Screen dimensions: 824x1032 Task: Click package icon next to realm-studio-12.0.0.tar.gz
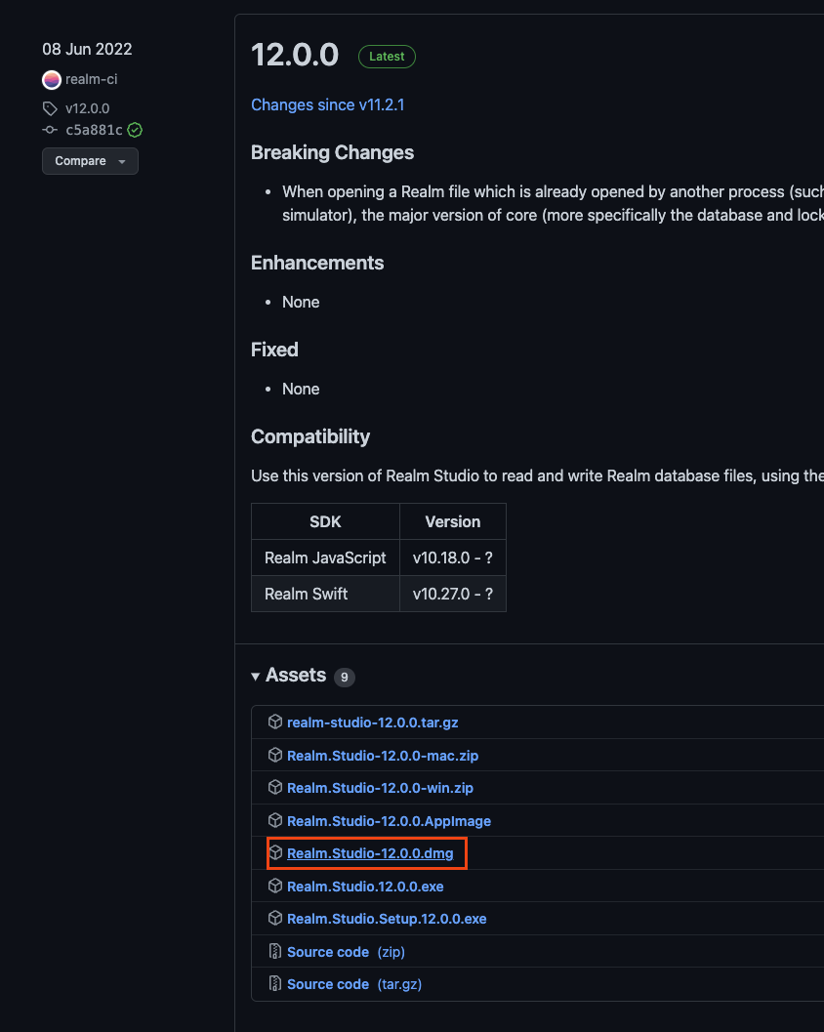(275, 722)
